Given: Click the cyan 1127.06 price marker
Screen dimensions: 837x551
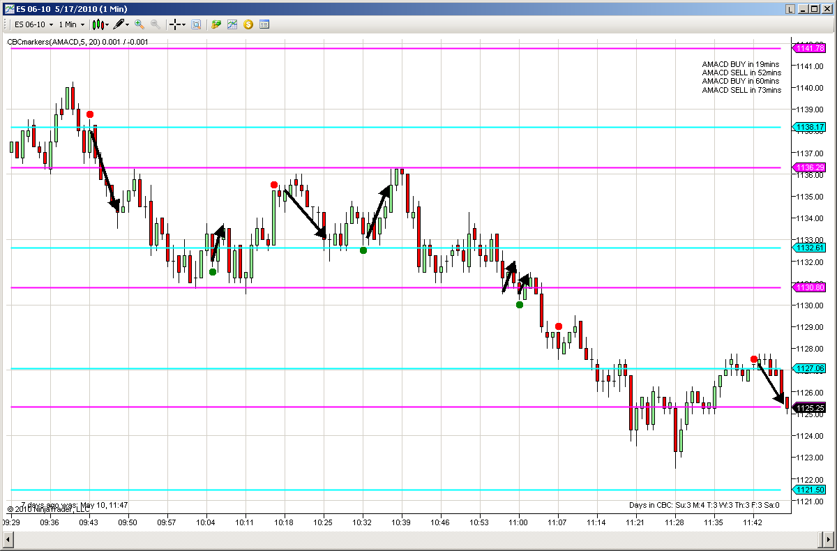Looking at the screenshot, I should [810, 368].
